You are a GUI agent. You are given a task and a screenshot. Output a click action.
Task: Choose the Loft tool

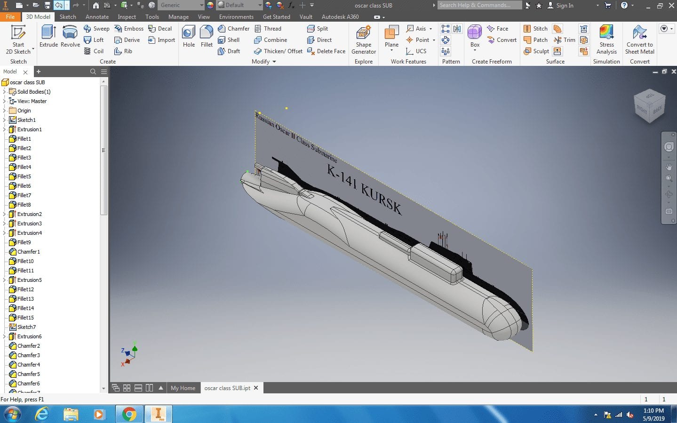pos(94,40)
